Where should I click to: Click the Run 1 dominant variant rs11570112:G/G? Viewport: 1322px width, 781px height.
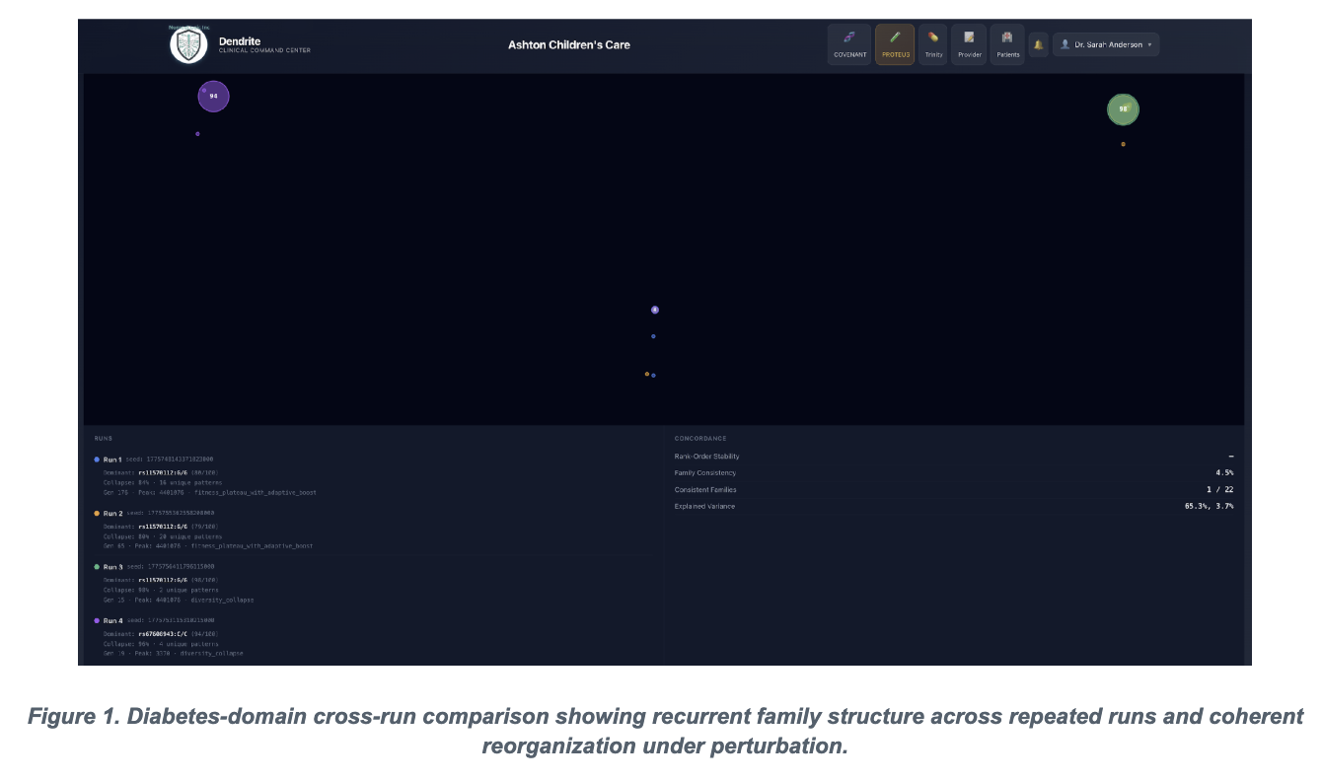(x=162, y=471)
